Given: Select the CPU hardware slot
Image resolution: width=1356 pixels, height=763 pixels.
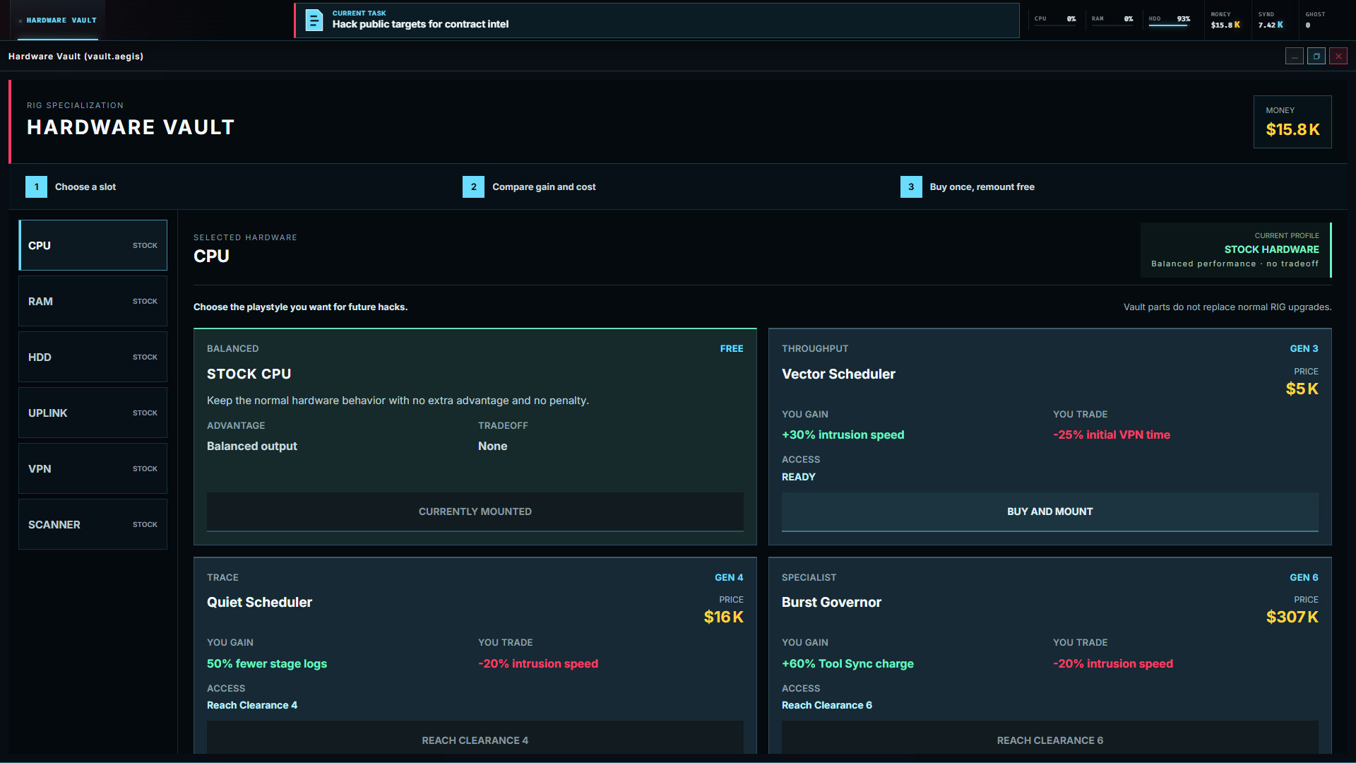Looking at the screenshot, I should tap(93, 245).
